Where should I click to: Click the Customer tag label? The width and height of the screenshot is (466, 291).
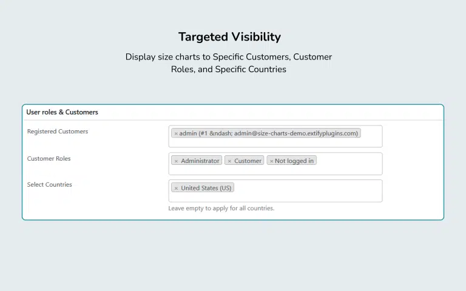pyautogui.click(x=248, y=161)
